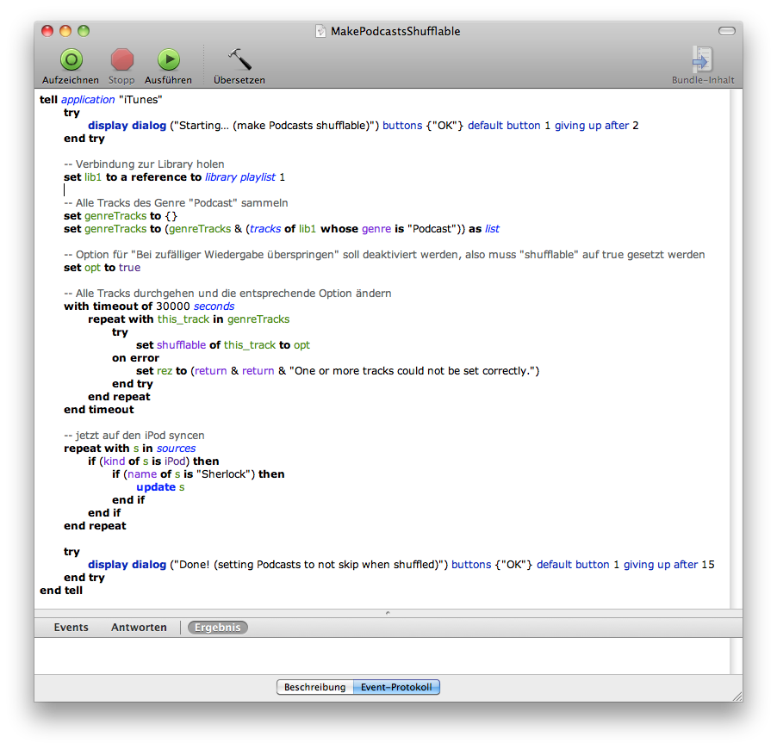Click comment 'Verbindung zur Library holen'
Viewport: 777px width, 749px height.
144,164
